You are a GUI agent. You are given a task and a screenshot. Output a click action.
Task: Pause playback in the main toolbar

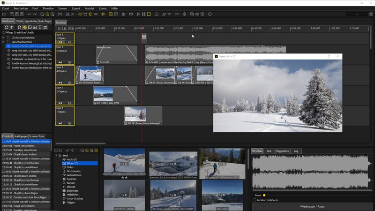pyautogui.click(x=144, y=15)
